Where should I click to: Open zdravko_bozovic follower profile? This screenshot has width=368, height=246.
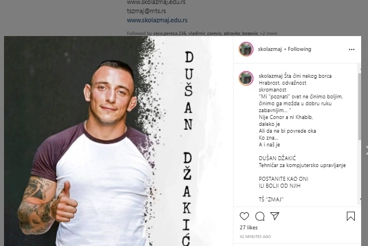[x=241, y=33]
